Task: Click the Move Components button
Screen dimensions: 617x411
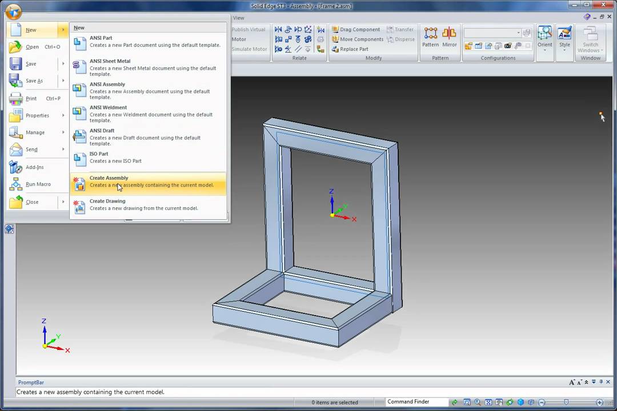Action: click(x=358, y=39)
